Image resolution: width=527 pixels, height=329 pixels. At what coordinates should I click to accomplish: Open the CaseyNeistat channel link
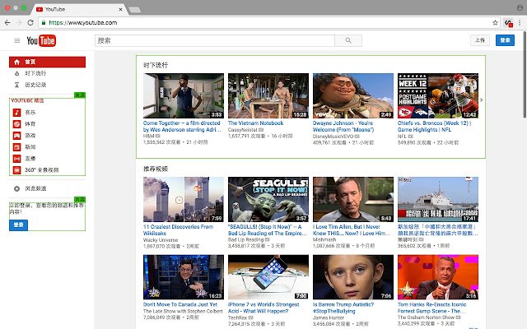(x=243, y=130)
